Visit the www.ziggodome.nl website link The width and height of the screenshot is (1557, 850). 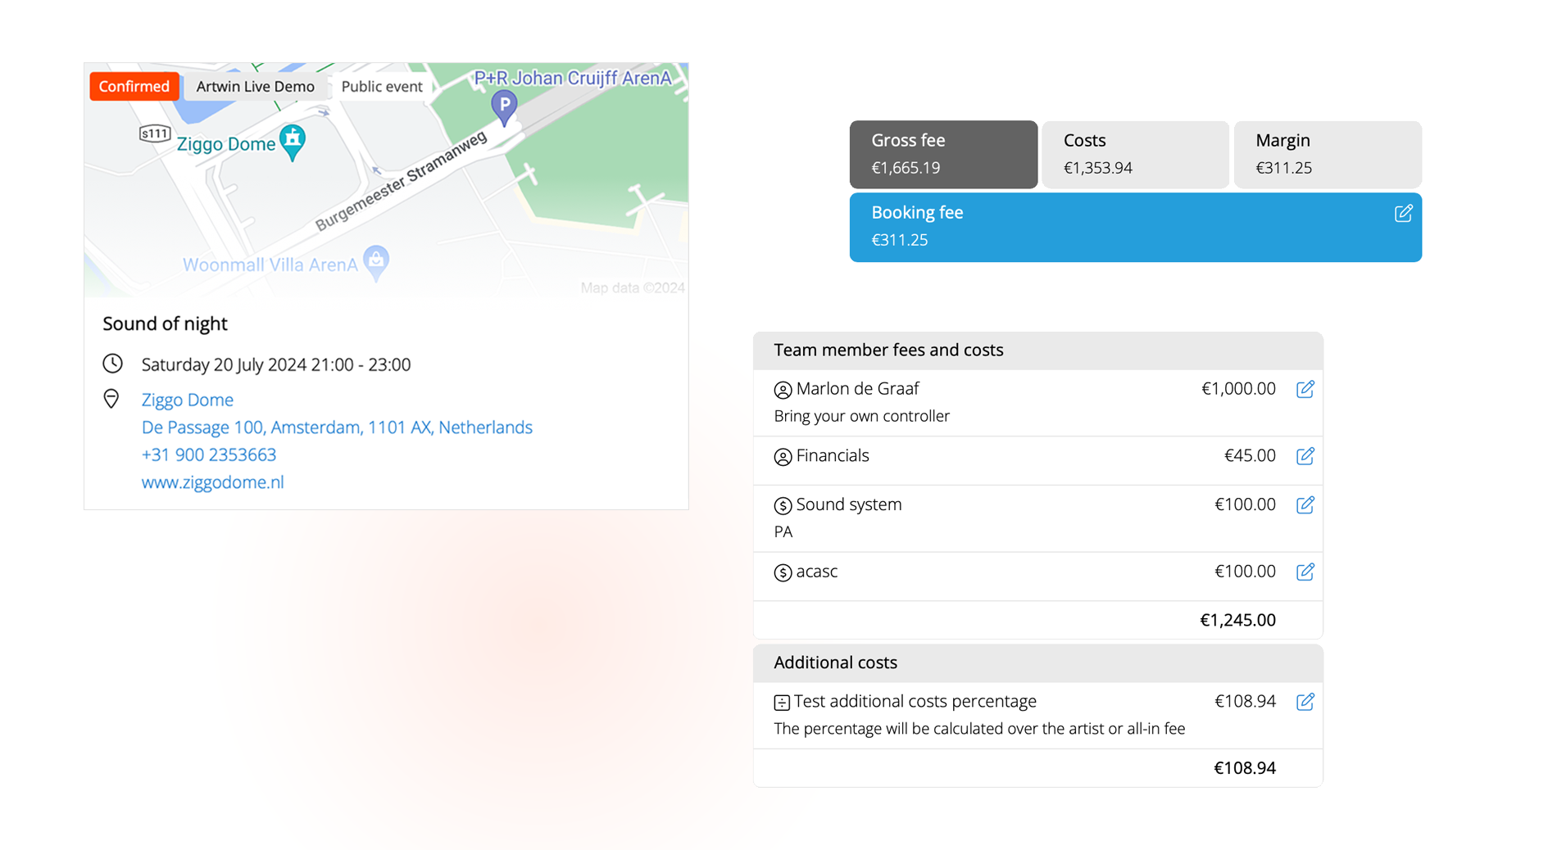[213, 482]
